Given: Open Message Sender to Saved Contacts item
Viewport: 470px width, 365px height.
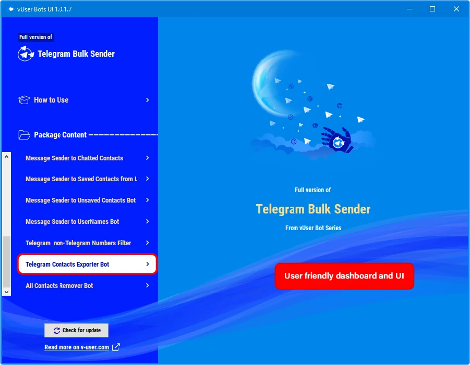Looking at the screenshot, I should 87,179.
